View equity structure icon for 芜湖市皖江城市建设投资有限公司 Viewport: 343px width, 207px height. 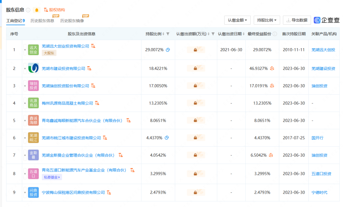105,138
